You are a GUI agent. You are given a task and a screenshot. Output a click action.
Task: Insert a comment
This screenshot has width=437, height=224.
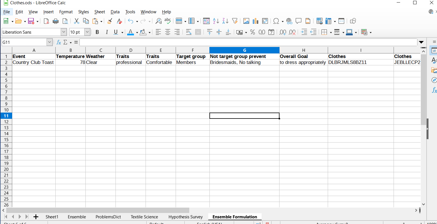coord(299,21)
